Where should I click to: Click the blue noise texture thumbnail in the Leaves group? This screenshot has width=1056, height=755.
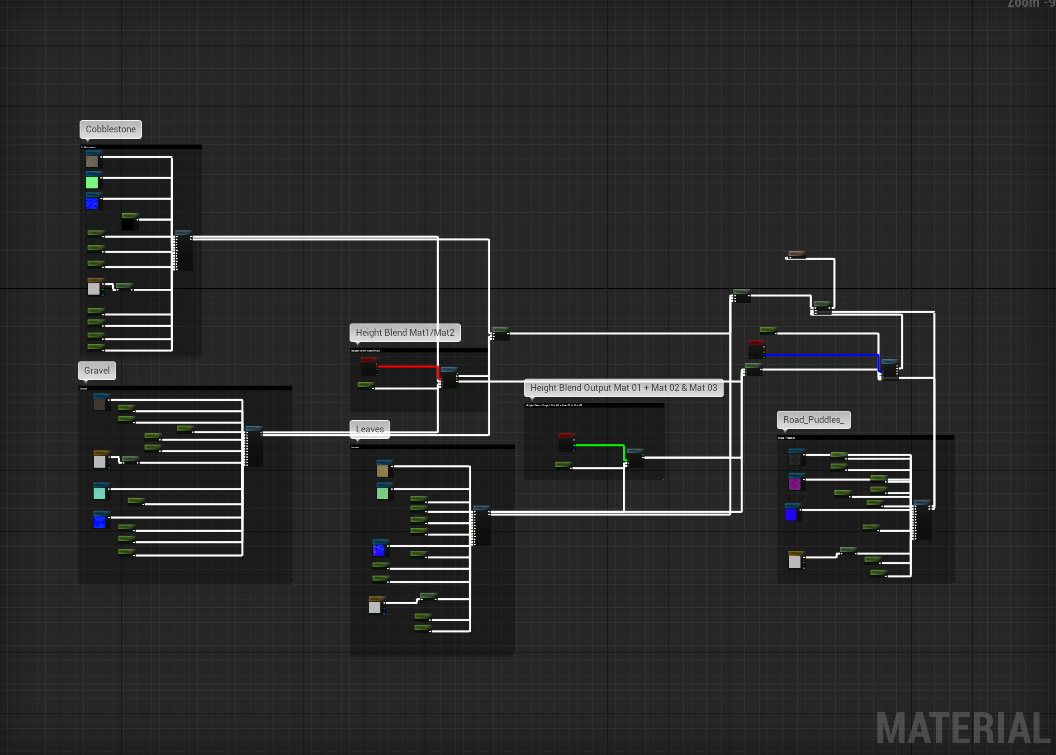tap(380, 551)
